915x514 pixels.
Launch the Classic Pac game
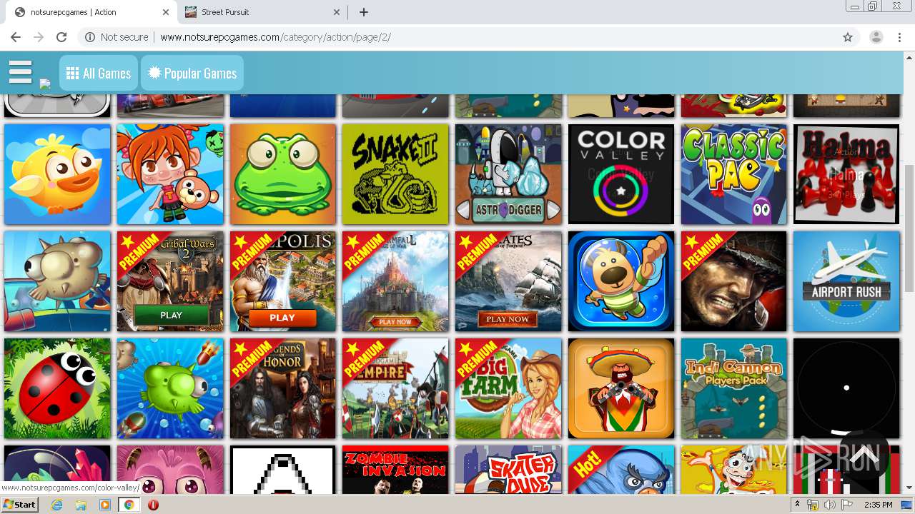pos(733,174)
